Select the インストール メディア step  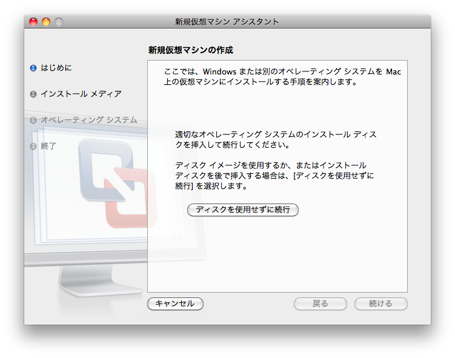point(81,94)
